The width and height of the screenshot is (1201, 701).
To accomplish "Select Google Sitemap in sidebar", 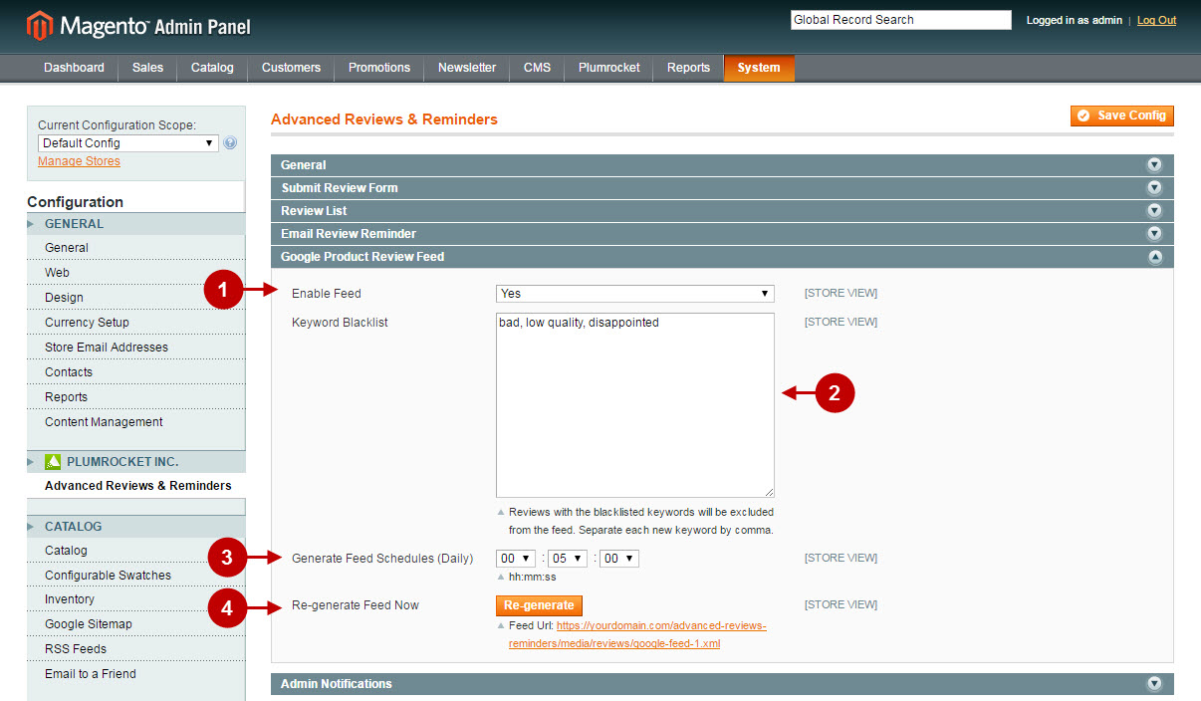I will tap(89, 624).
